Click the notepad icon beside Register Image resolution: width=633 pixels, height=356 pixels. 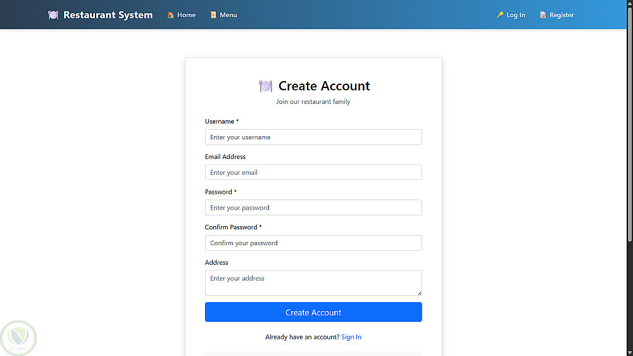click(543, 15)
